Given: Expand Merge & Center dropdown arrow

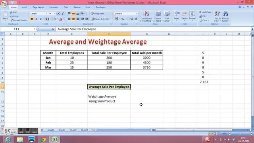Looking at the screenshot, I should pyautogui.click(x=111, y=19).
